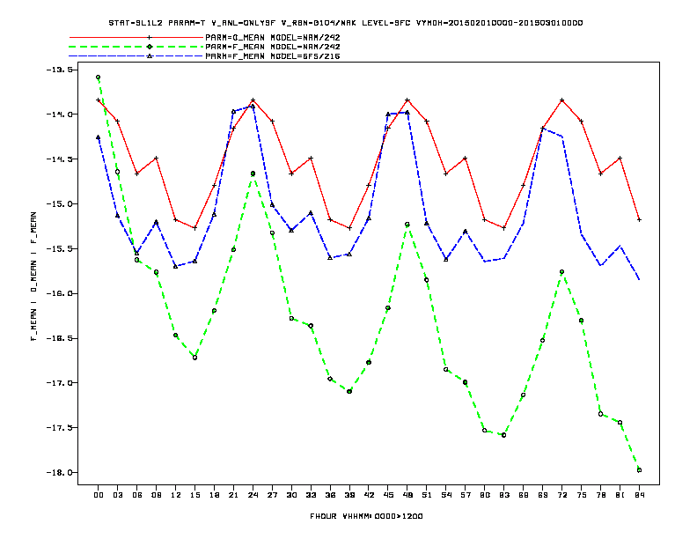This screenshot has width=697, height=539.
Task: Click the x-axis tick label 54
Action: [446, 495]
